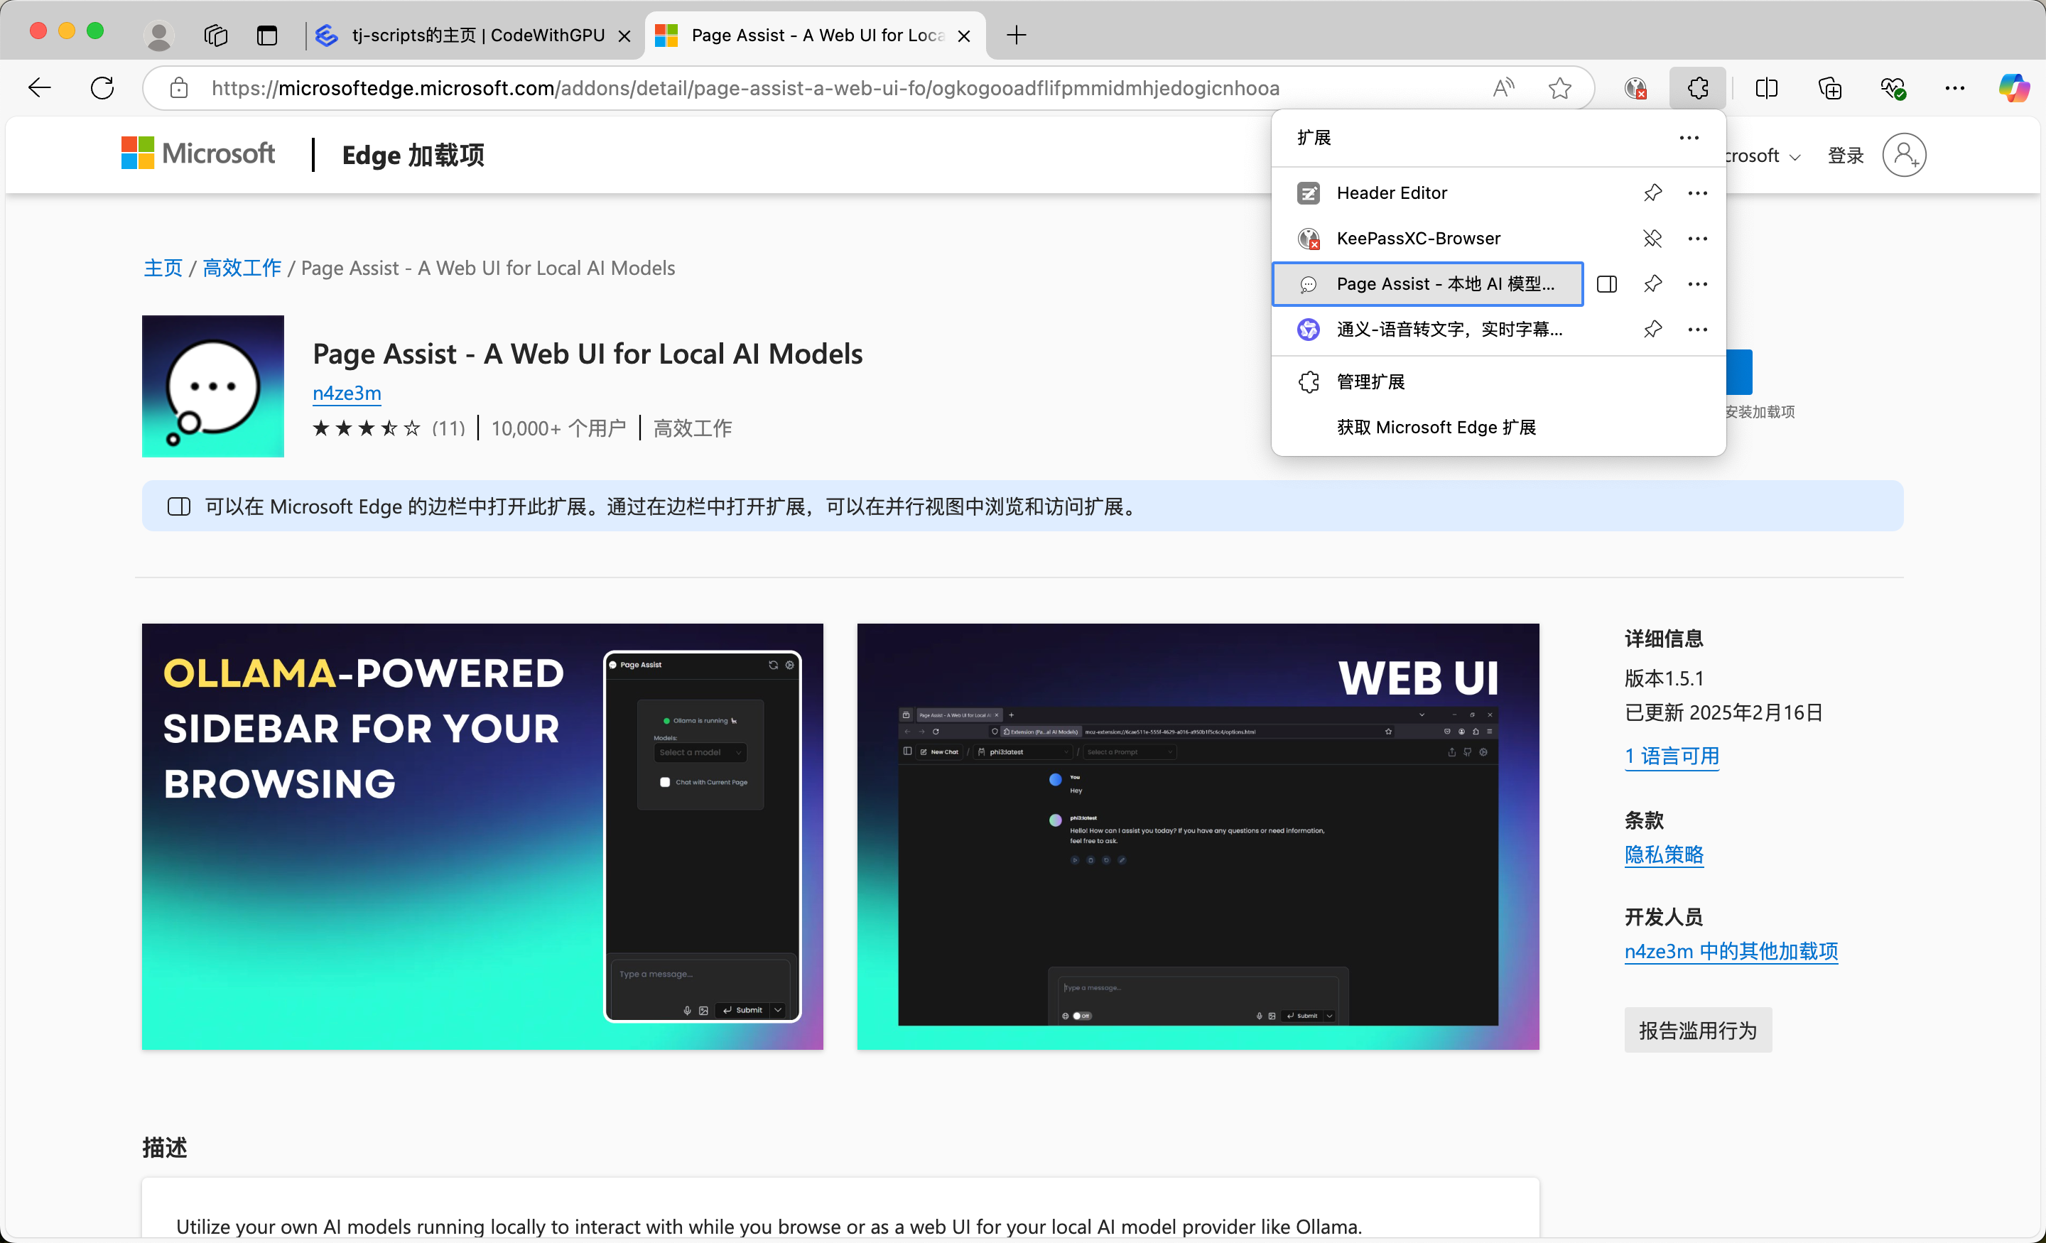View site information via the lock icon
This screenshot has height=1243, width=2046.
point(178,88)
